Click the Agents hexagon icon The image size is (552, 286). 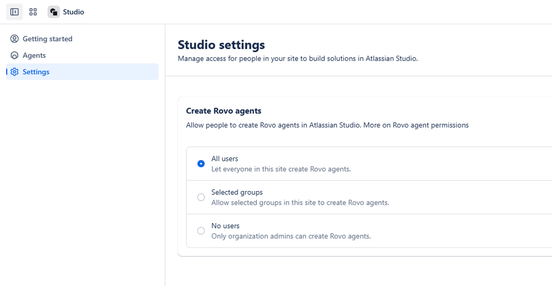pyautogui.click(x=14, y=55)
